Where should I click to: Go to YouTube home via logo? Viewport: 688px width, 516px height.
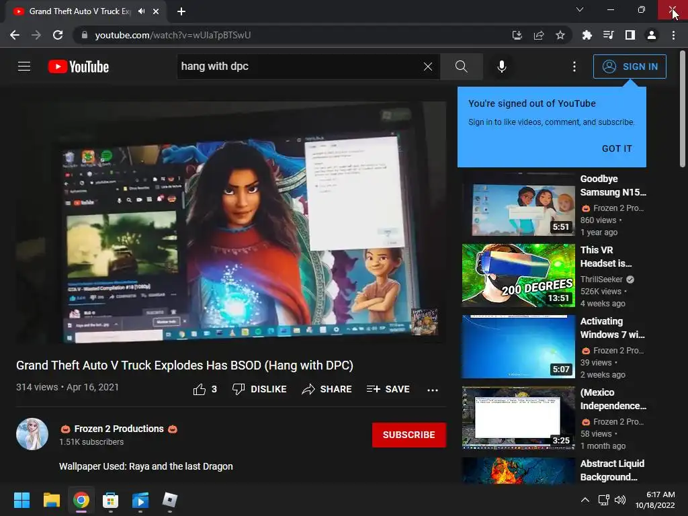(79, 67)
